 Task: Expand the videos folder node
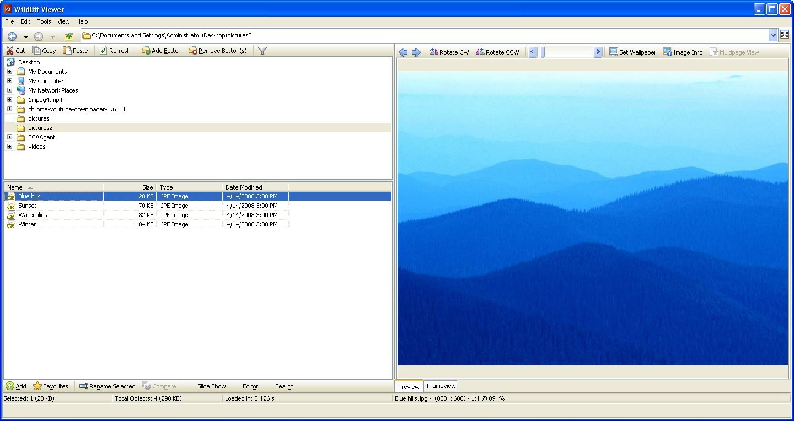click(x=9, y=147)
